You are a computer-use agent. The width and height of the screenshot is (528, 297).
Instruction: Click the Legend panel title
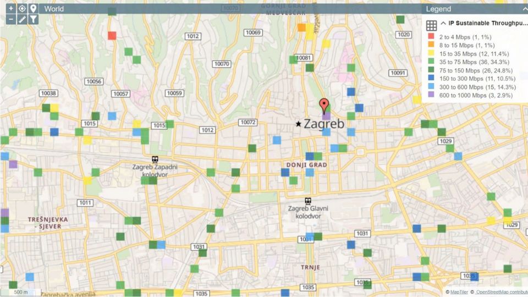pos(438,9)
